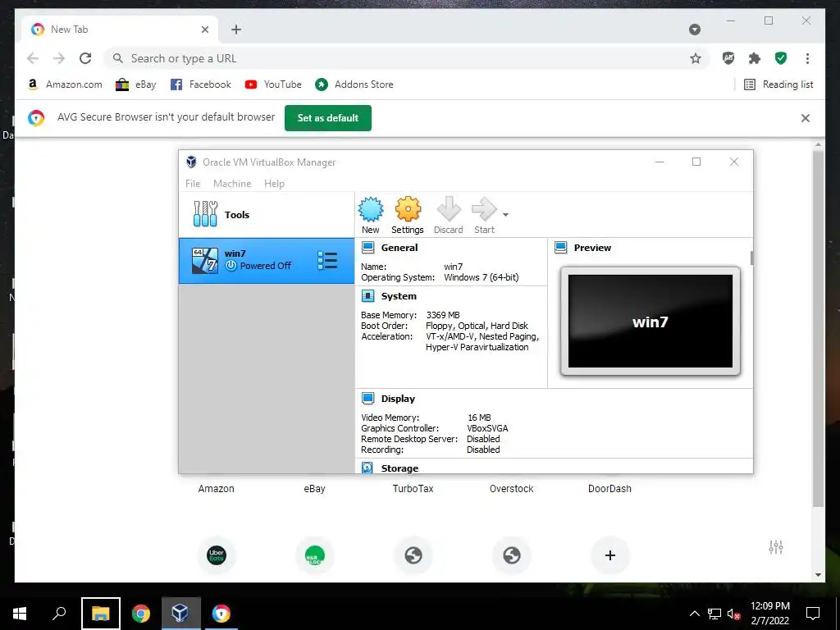840x630 pixels.
Task: Open the Machine menu in VirtualBox
Action: (x=232, y=184)
